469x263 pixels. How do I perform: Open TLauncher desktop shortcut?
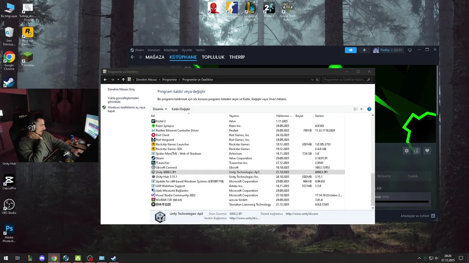(x=27, y=59)
